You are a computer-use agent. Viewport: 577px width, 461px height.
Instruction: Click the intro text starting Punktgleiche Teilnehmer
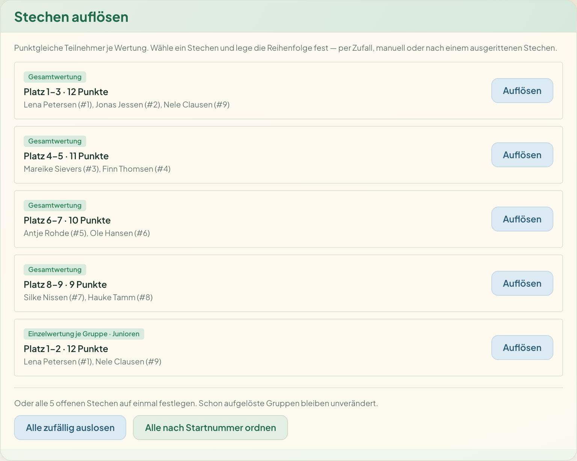click(285, 48)
